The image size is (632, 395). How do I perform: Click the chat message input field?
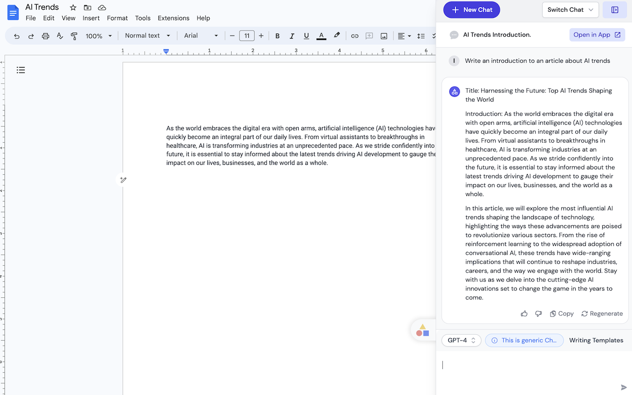pyautogui.click(x=528, y=365)
